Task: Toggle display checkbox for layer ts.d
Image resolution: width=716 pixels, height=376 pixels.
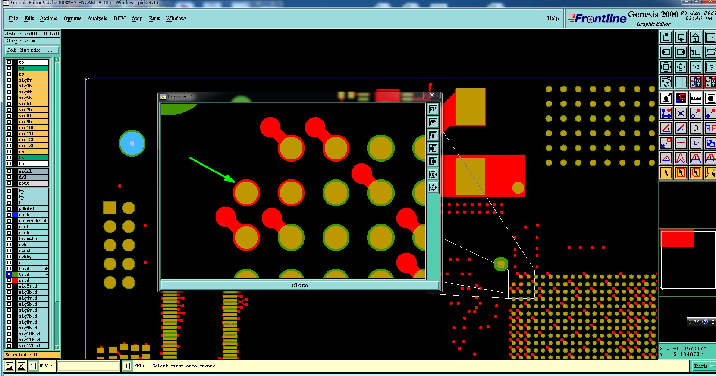Action: coord(9,274)
